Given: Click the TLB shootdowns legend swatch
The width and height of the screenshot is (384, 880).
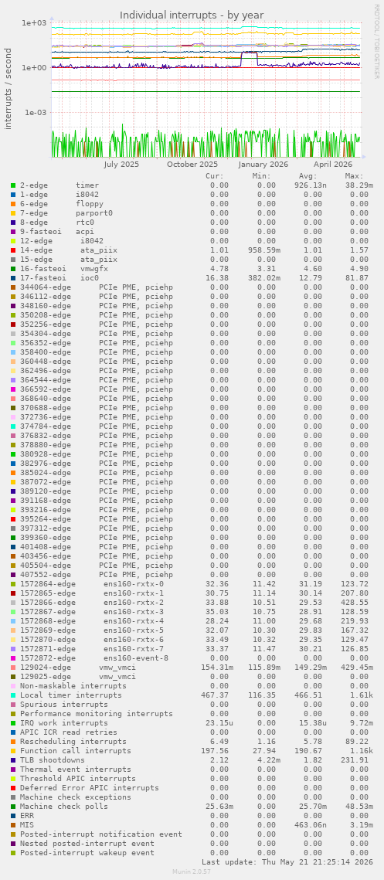Looking at the screenshot, I should point(13,760).
